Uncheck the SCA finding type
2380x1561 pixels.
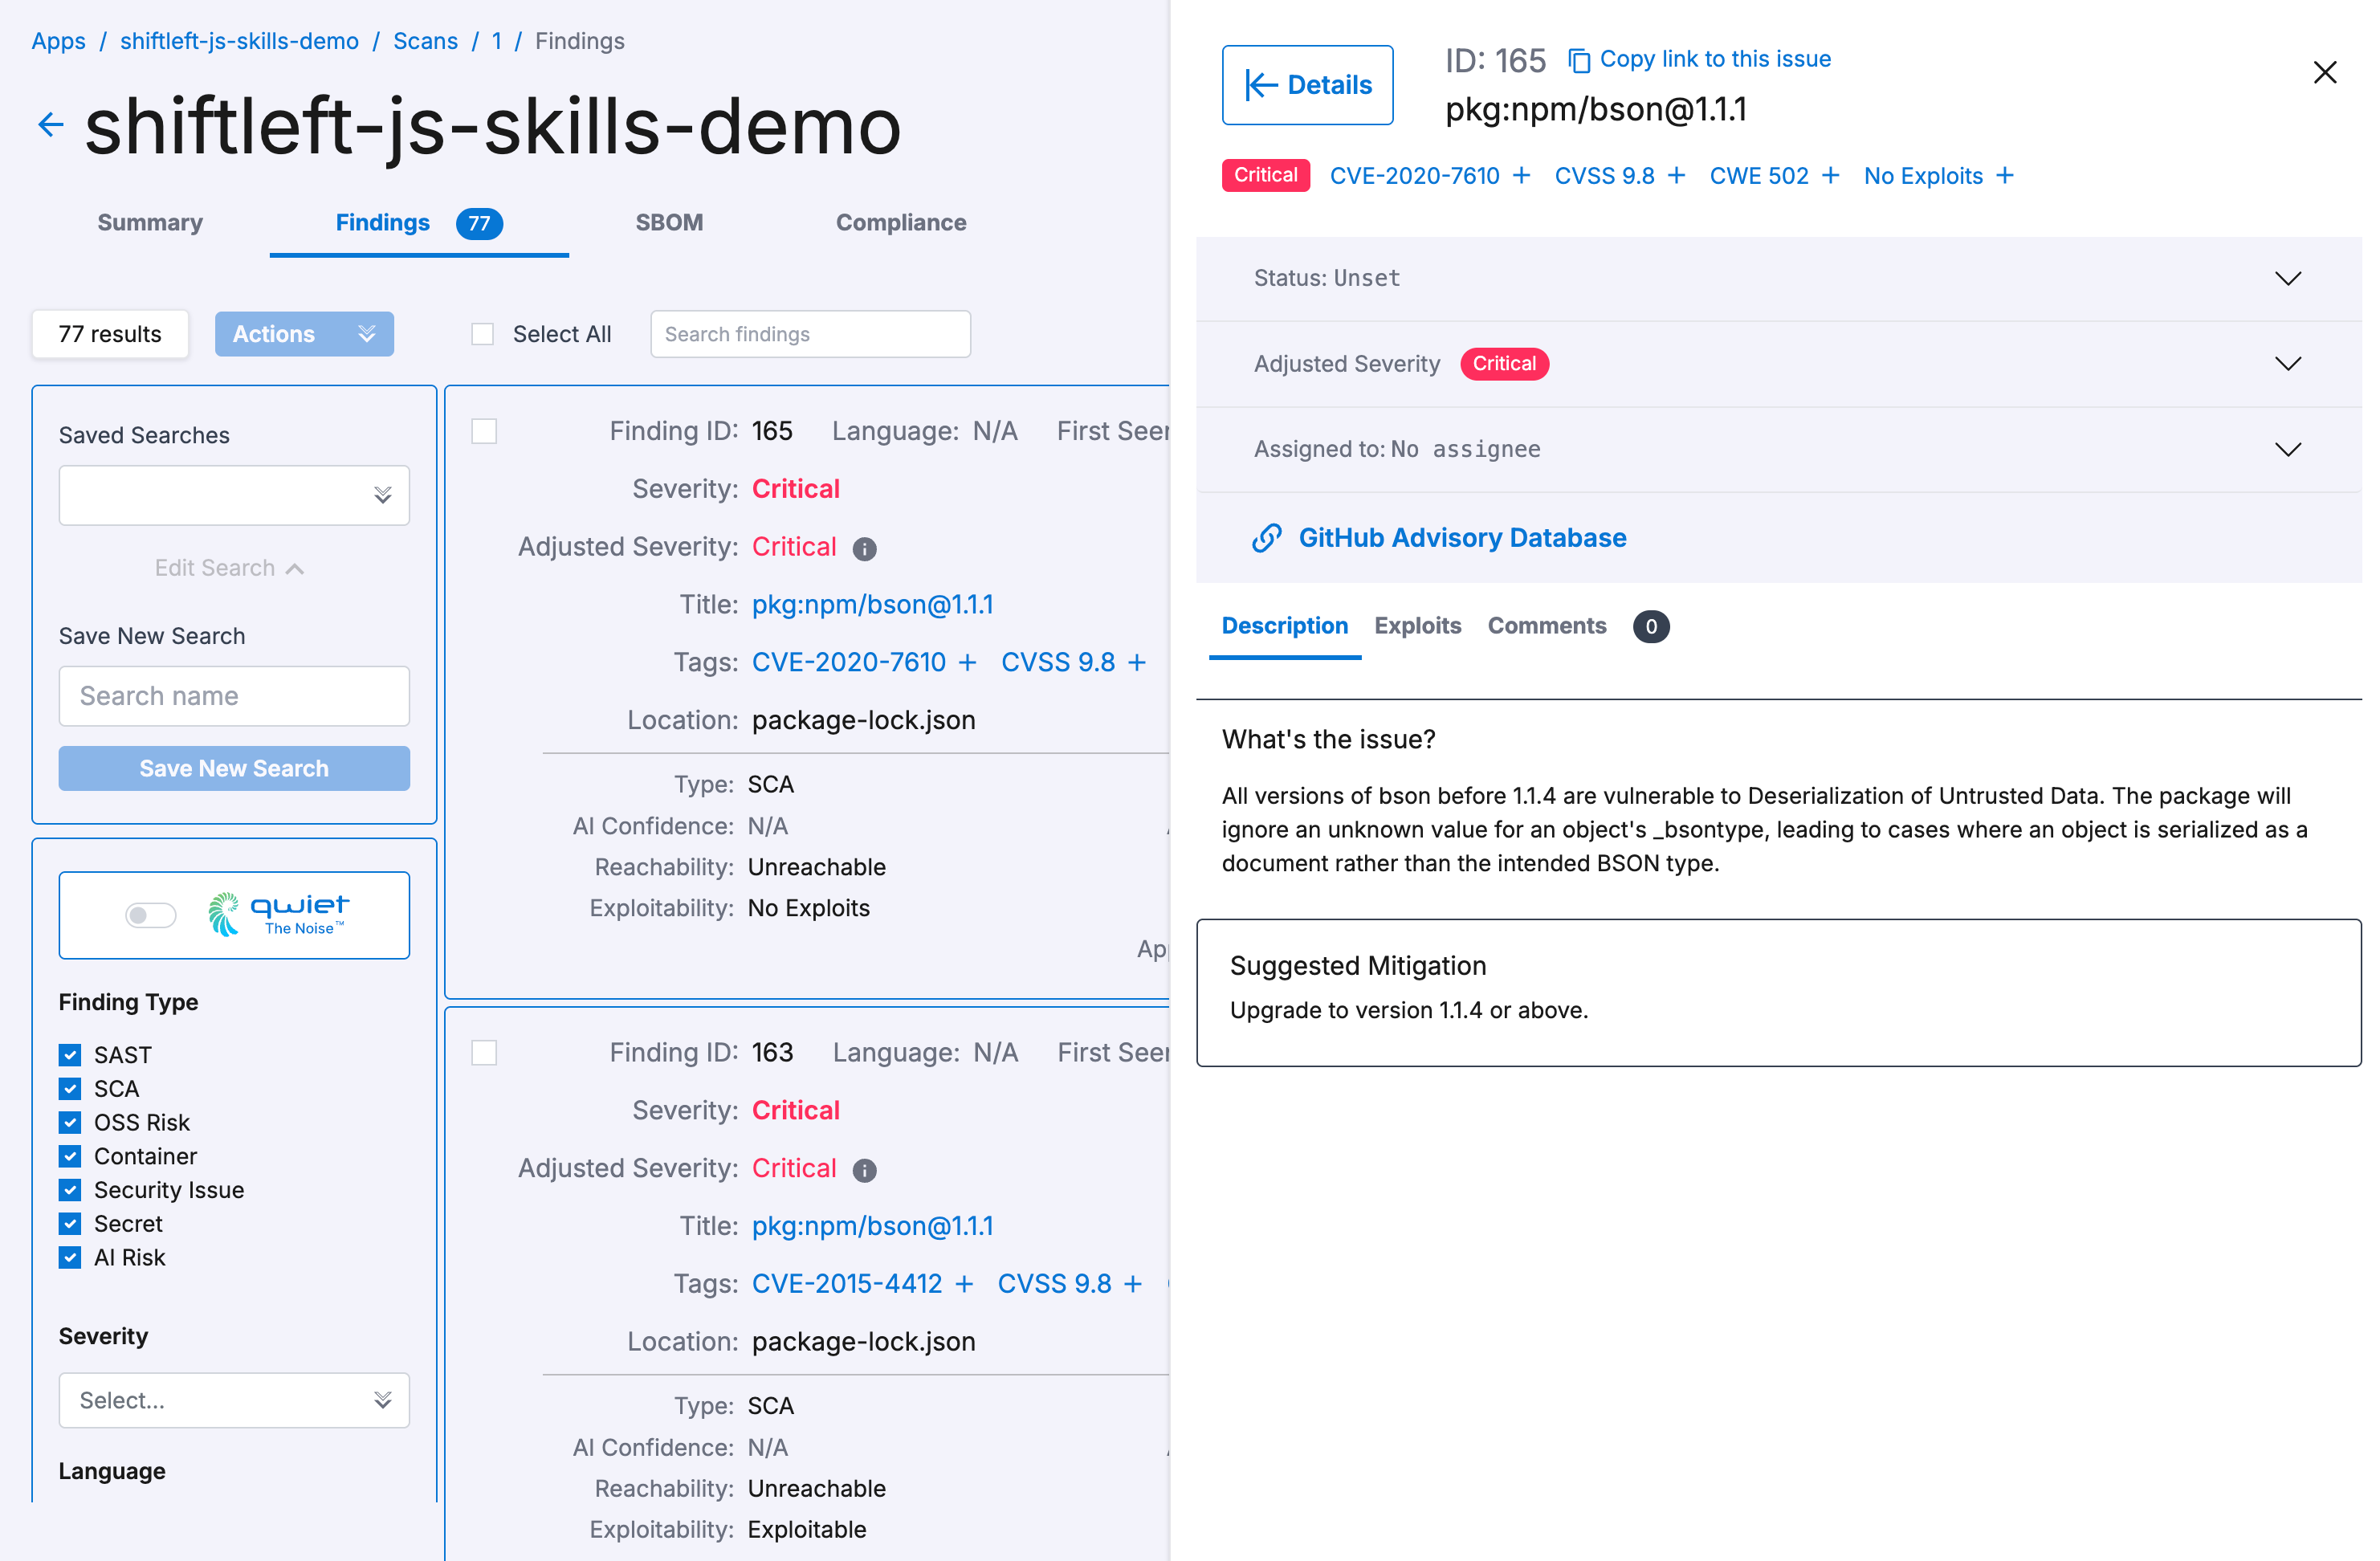pyautogui.click(x=70, y=1089)
